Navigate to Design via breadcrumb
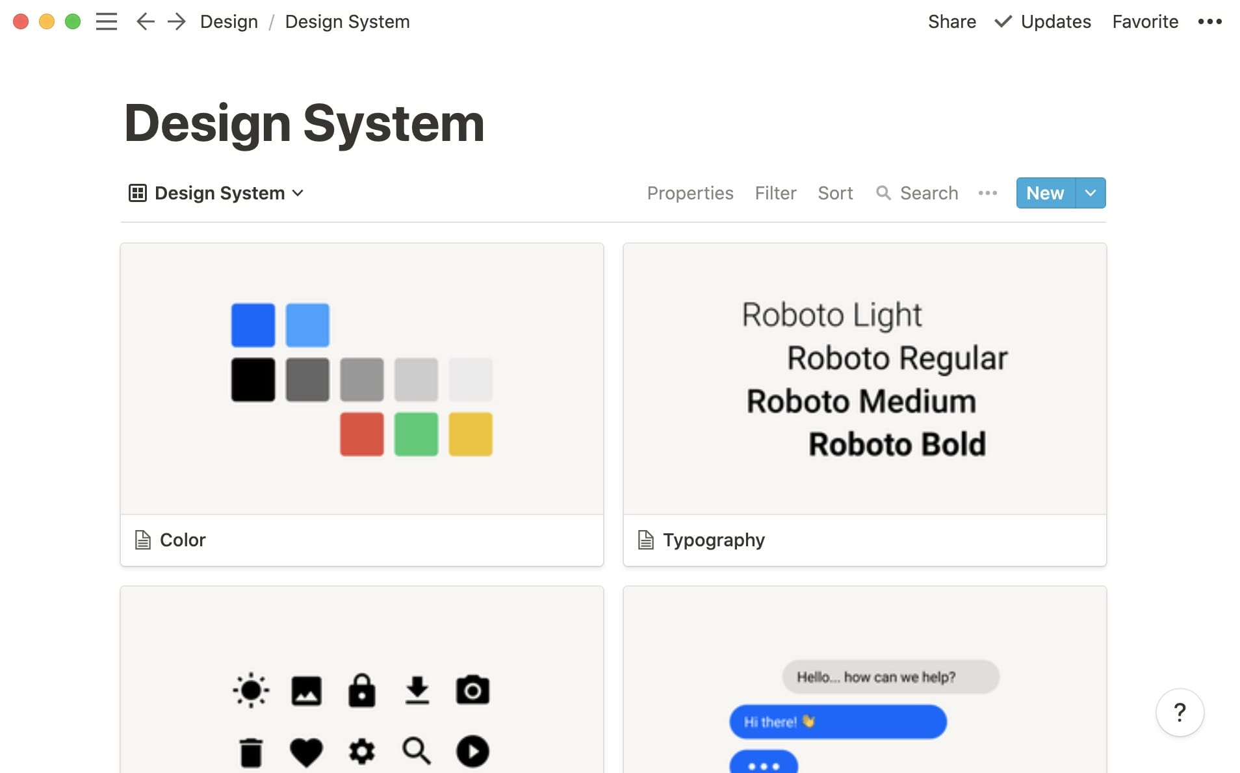The image size is (1240, 773). click(x=229, y=21)
